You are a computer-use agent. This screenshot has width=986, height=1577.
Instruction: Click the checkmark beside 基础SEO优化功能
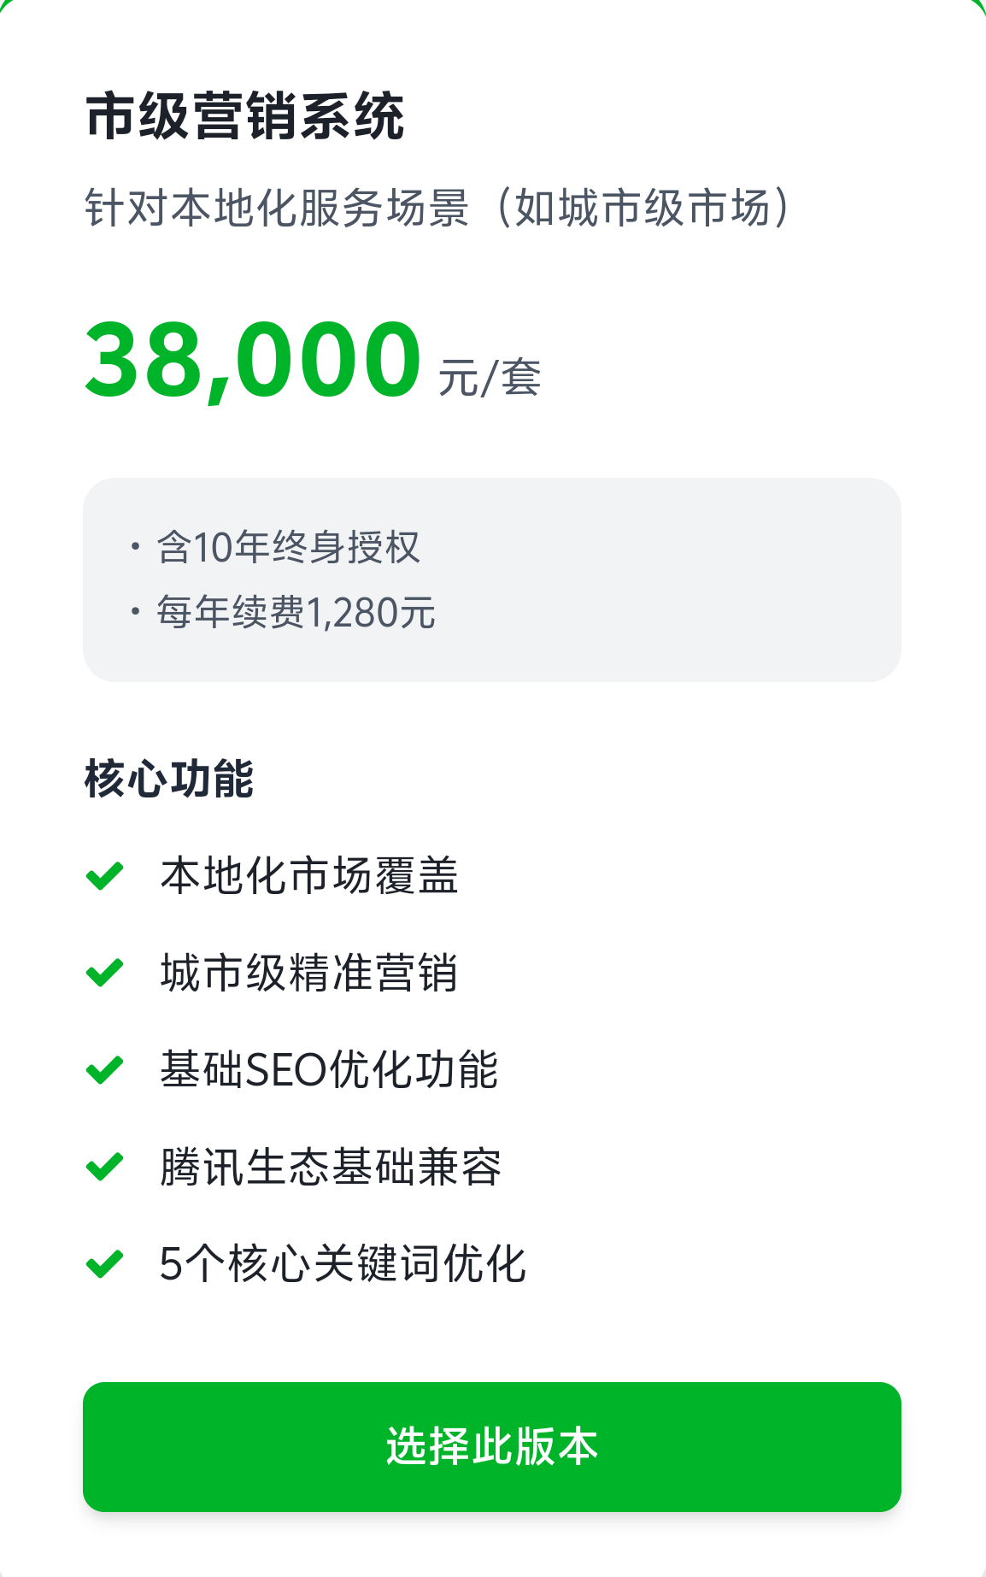[105, 1070]
